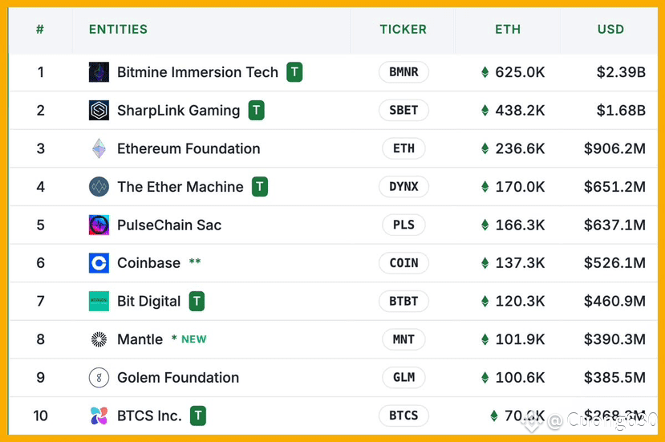The image size is (665, 442).
Task: Click the colorful BTCS Inc. logo
Action: click(x=99, y=416)
